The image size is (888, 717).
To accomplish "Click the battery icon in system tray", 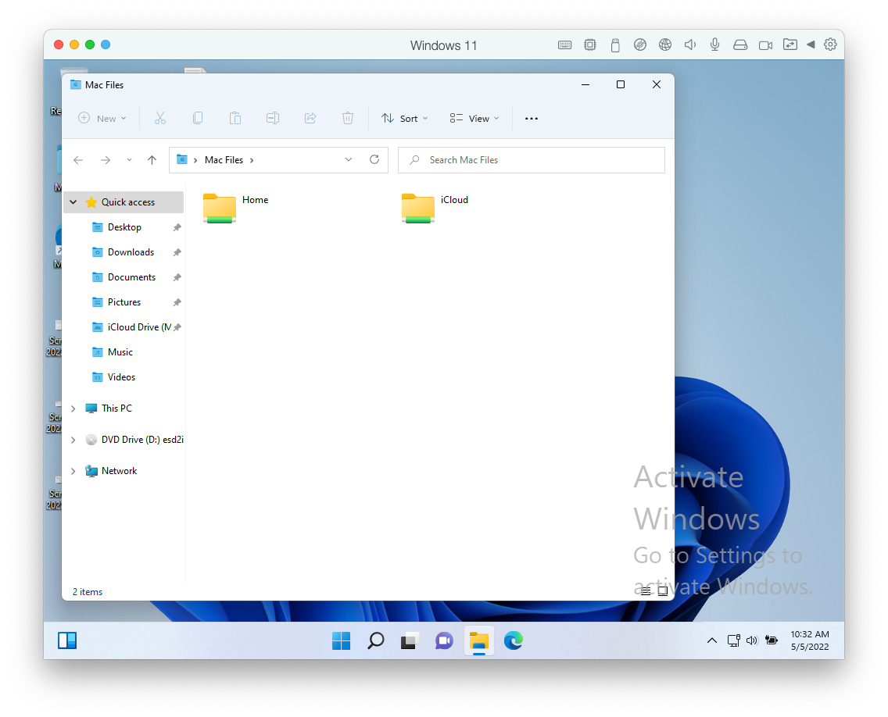I will 772,640.
